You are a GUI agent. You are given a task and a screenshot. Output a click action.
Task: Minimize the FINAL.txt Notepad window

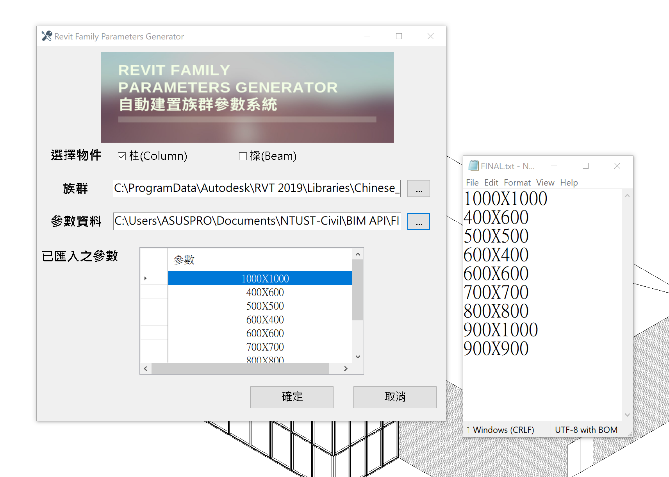(554, 166)
